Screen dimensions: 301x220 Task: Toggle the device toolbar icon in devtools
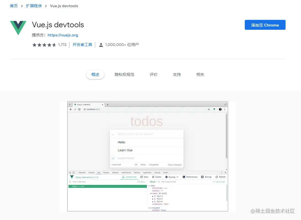coord(74,173)
